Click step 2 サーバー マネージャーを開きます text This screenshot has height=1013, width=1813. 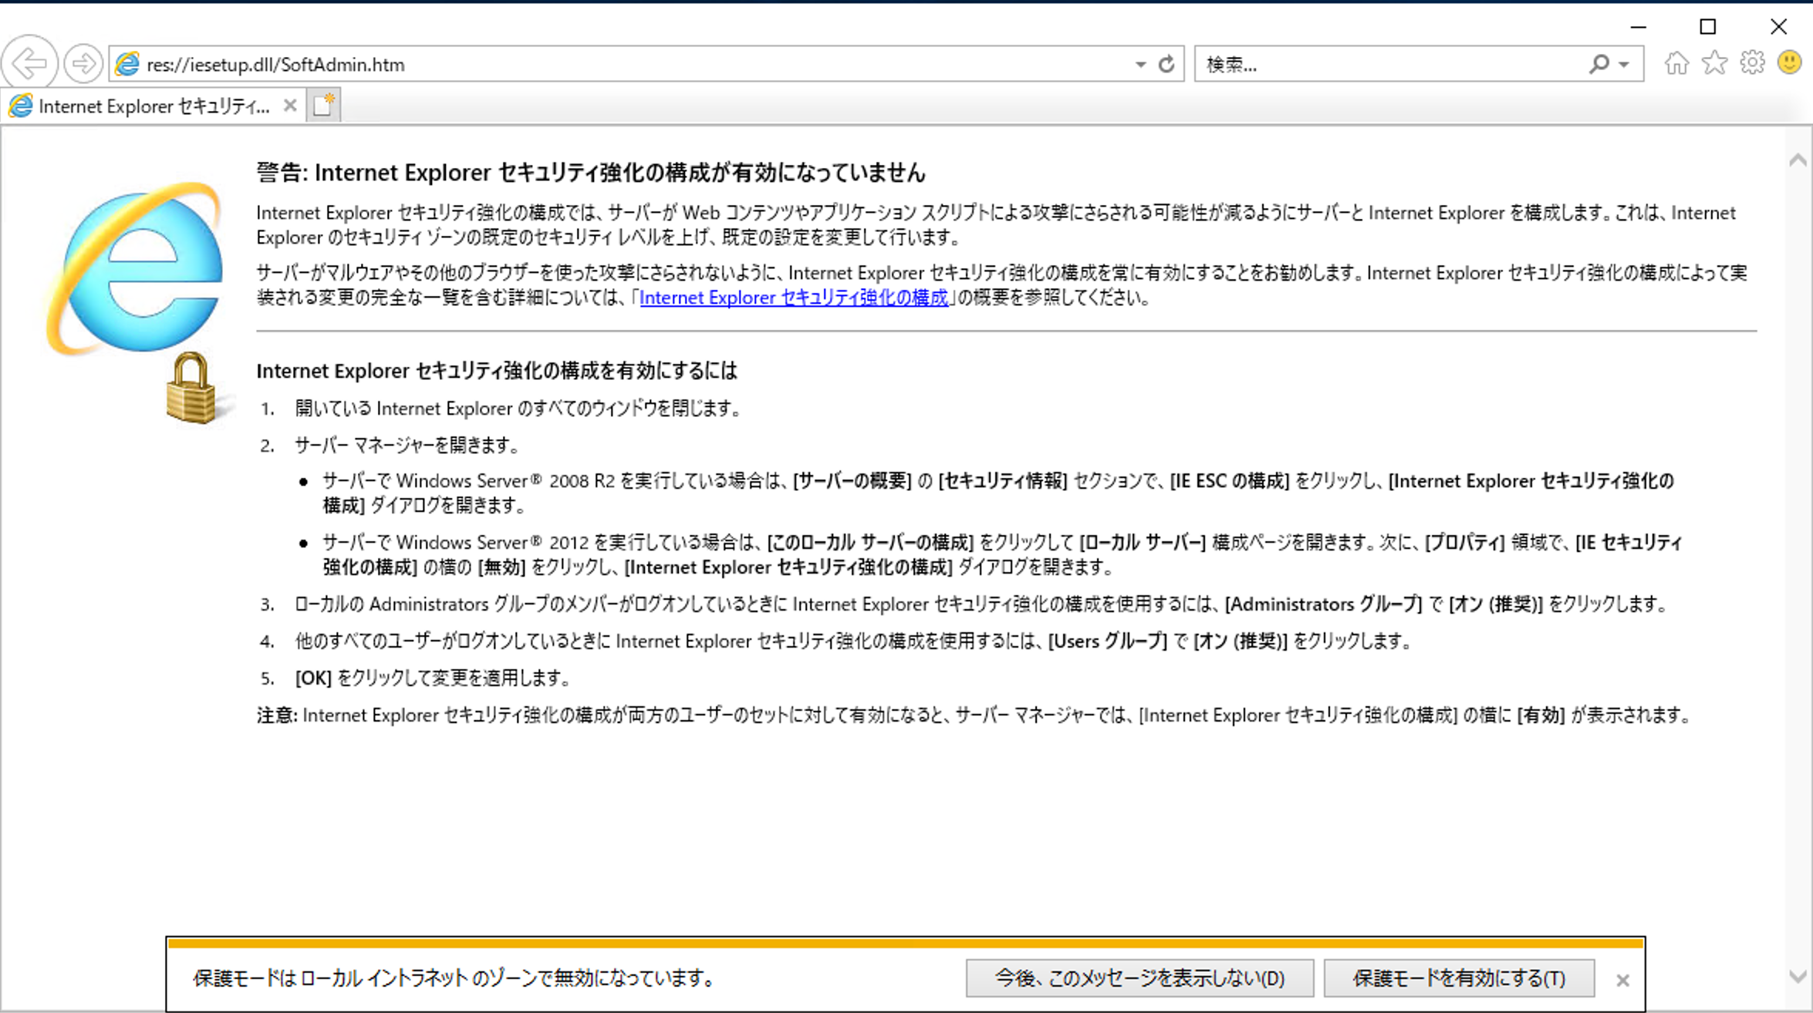coord(407,446)
